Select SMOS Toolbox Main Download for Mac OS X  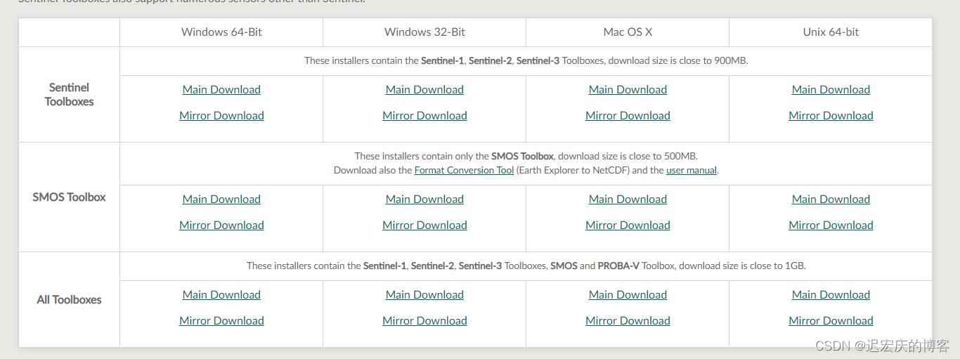(628, 199)
